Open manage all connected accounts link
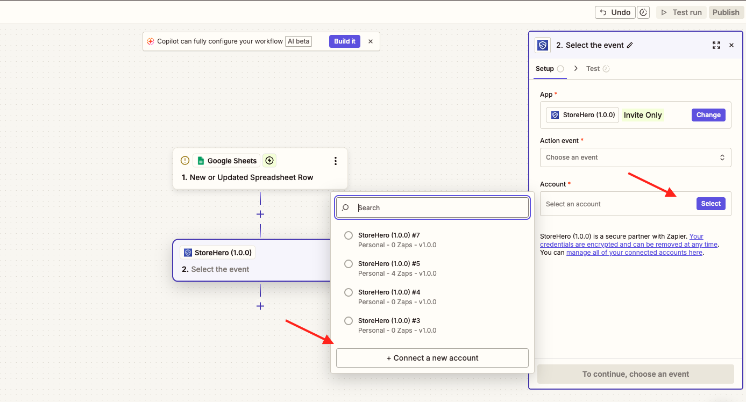 pyautogui.click(x=635, y=253)
